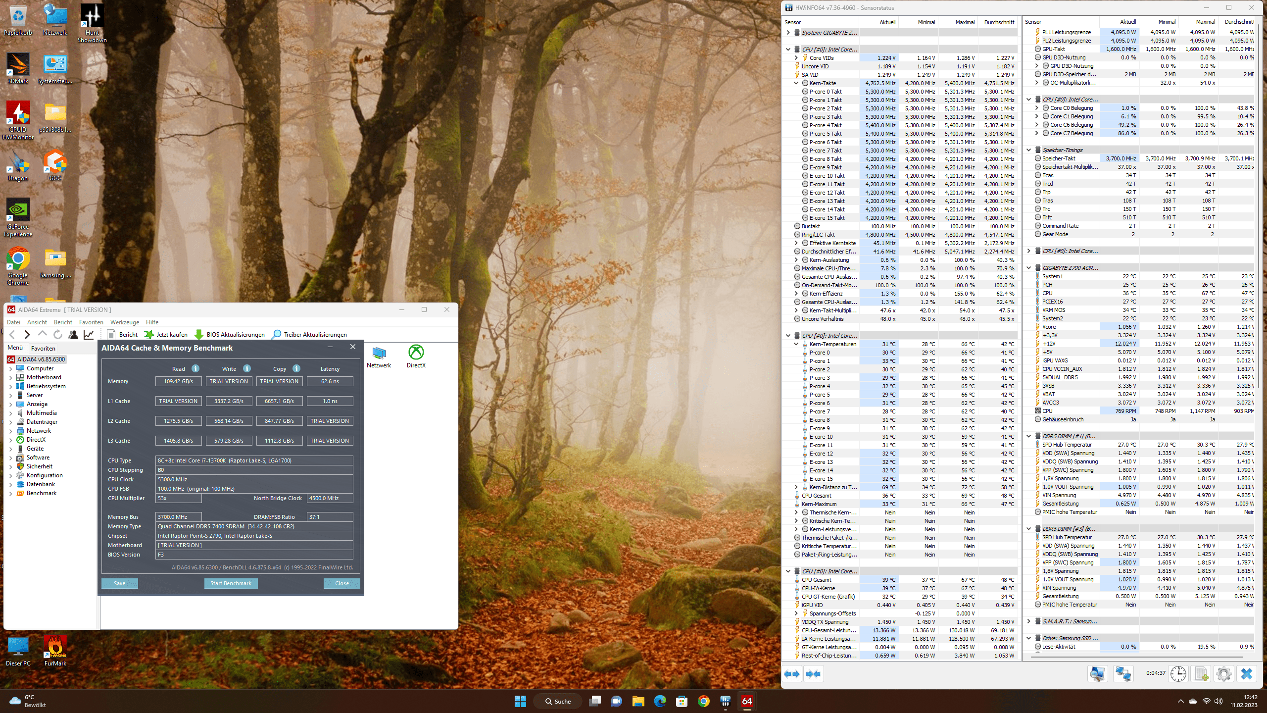This screenshot has height=713, width=1267.
Task: Expand Motherboard in AIDA64 tree
Action: pyautogui.click(x=10, y=377)
